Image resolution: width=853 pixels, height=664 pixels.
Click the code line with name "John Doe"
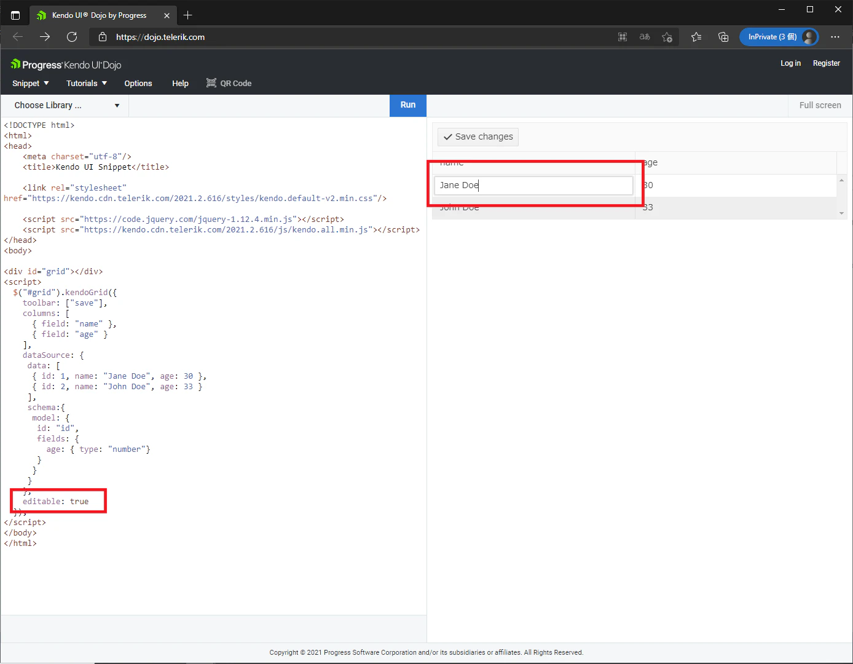tap(117, 387)
